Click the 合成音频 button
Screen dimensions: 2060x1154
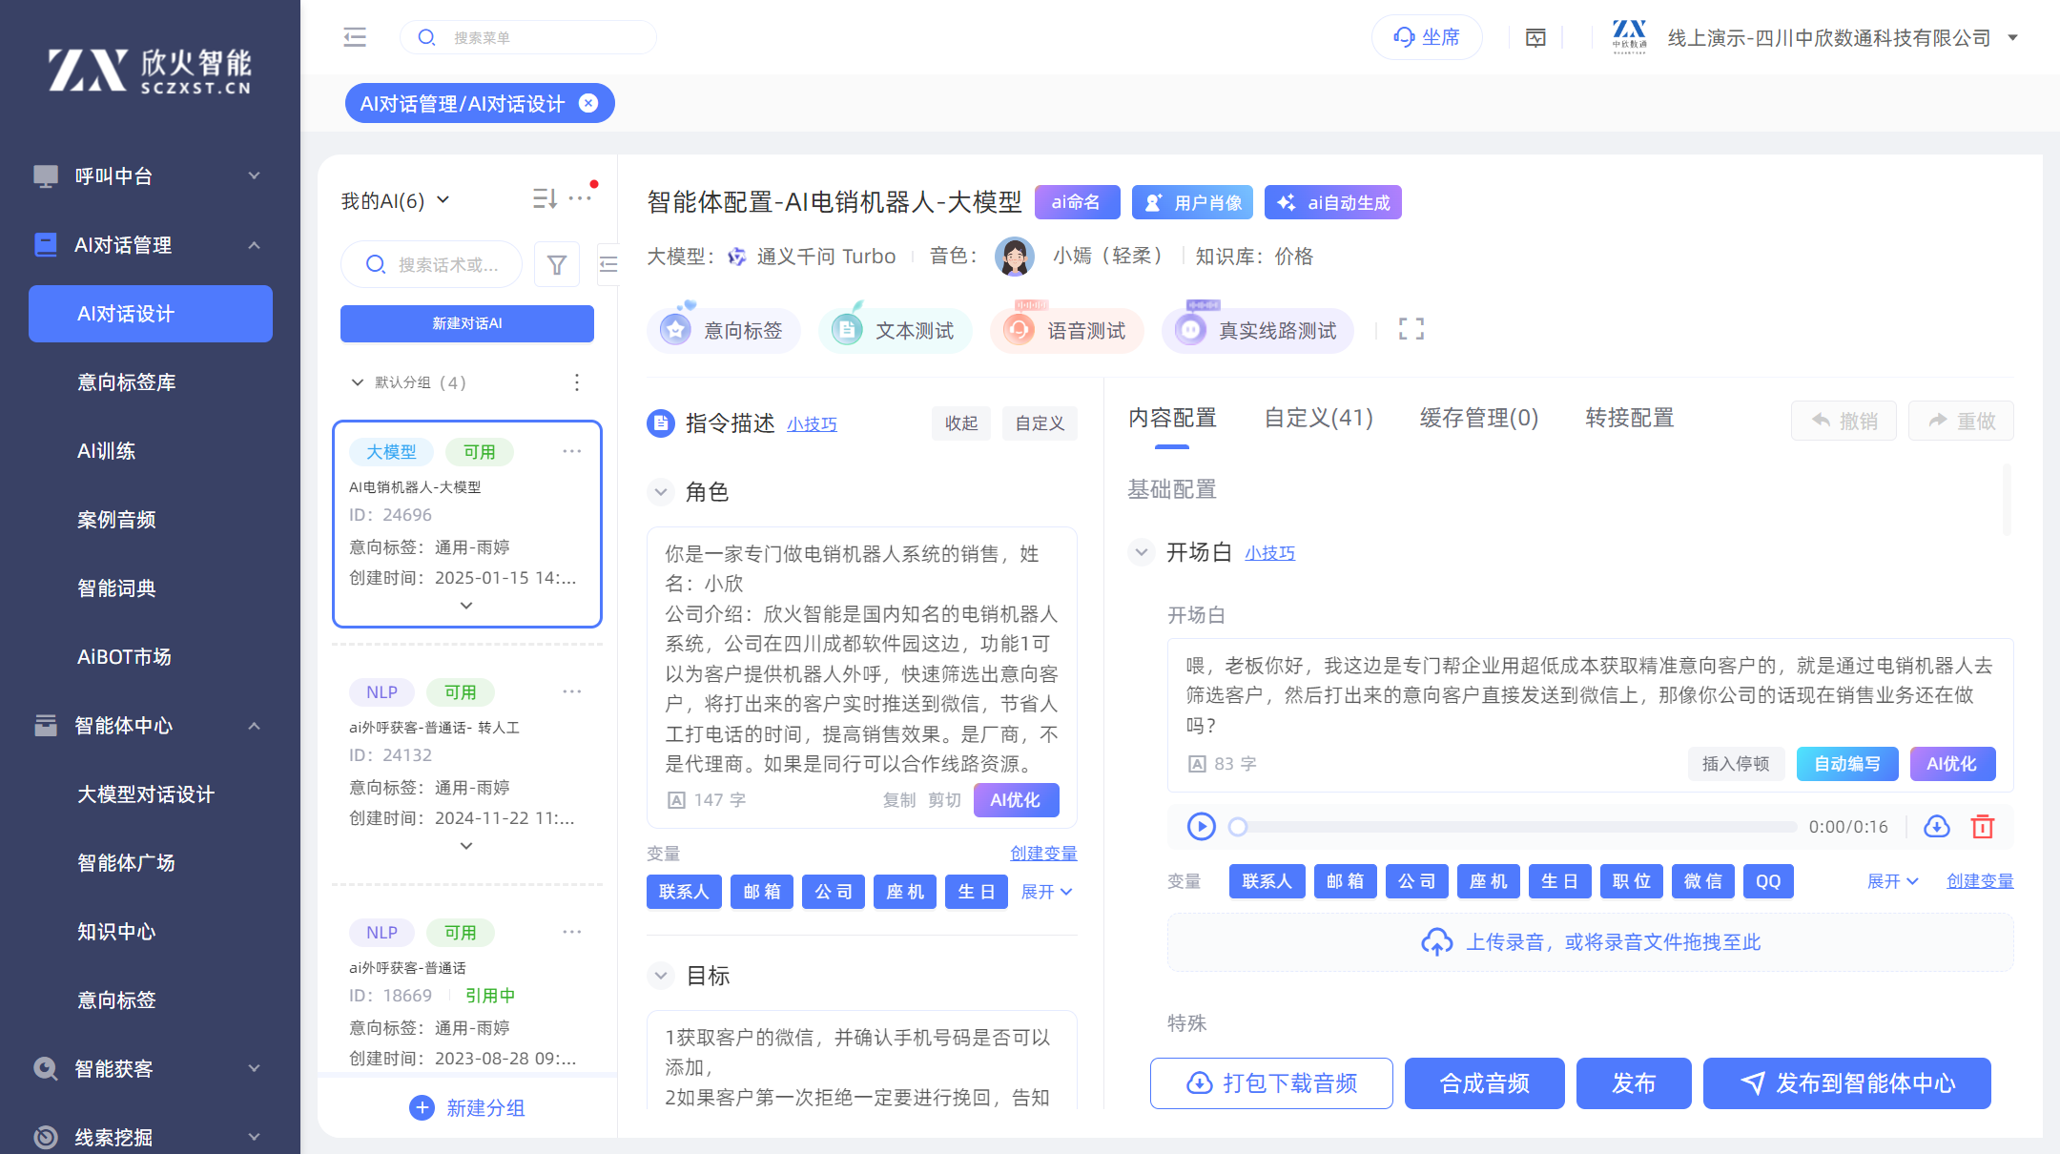click(1484, 1083)
